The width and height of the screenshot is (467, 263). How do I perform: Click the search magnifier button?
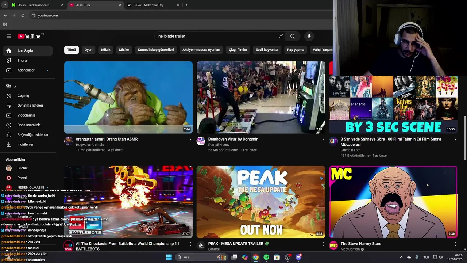[x=293, y=36]
